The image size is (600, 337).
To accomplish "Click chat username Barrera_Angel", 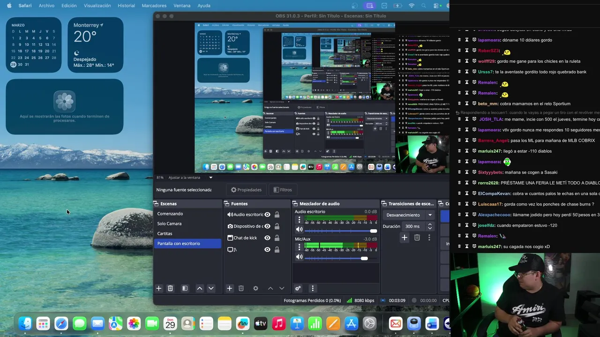I will point(493,140).
